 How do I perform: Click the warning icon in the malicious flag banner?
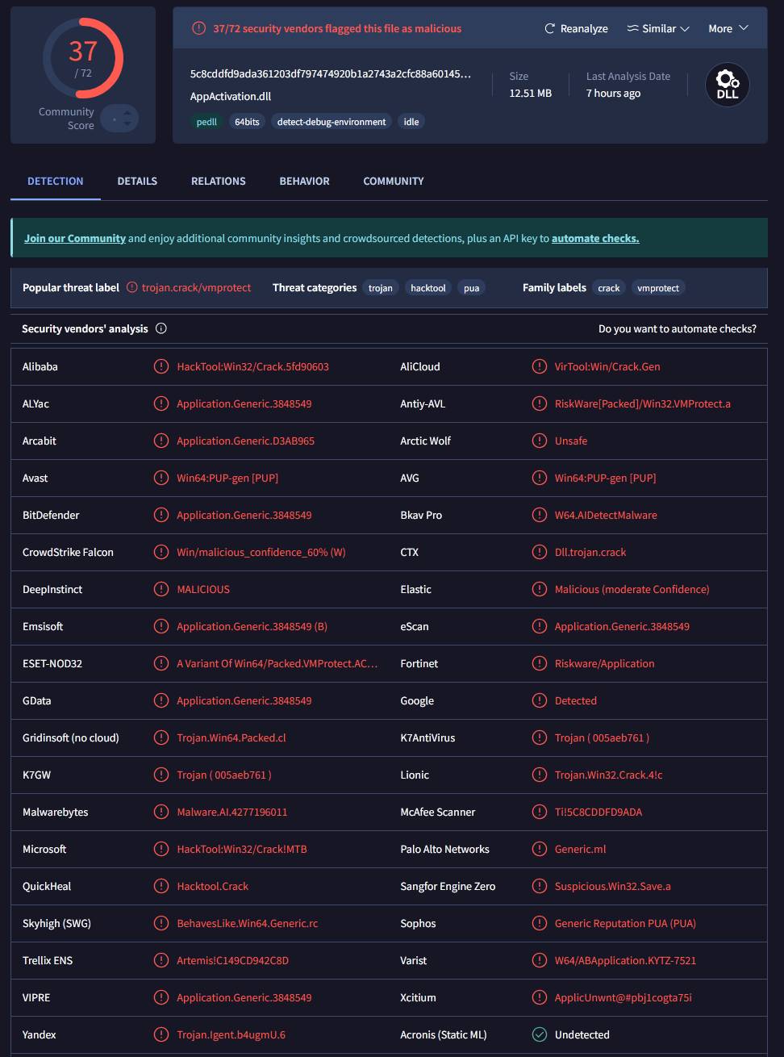tap(198, 28)
